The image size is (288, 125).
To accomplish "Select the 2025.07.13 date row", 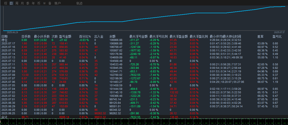I will click(8, 57).
